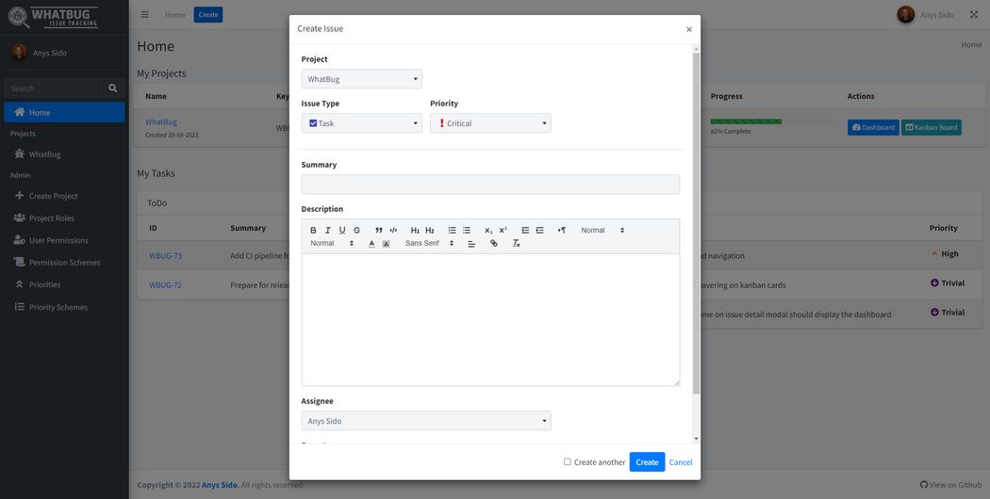The height and width of the screenshot is (499, 990).
Task: Click the blue Create button in the dialog footer
Action: [647, 462]
